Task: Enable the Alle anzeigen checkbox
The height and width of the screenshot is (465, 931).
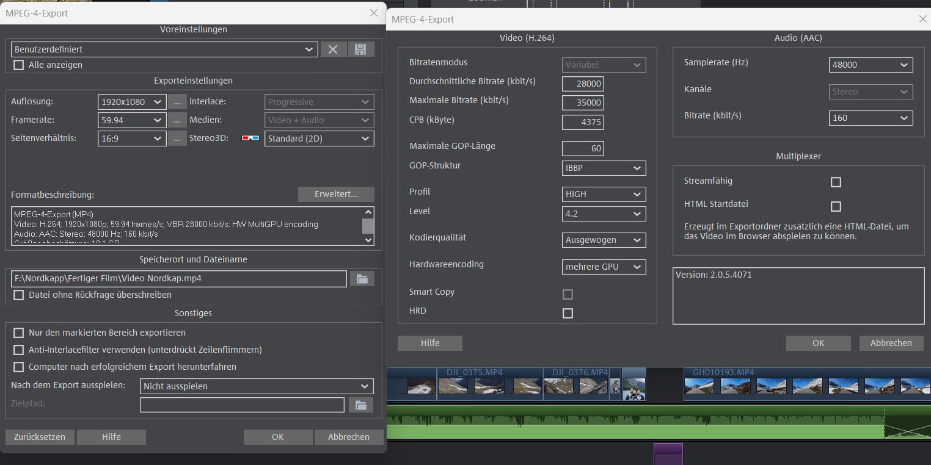Action: point(19,65)
